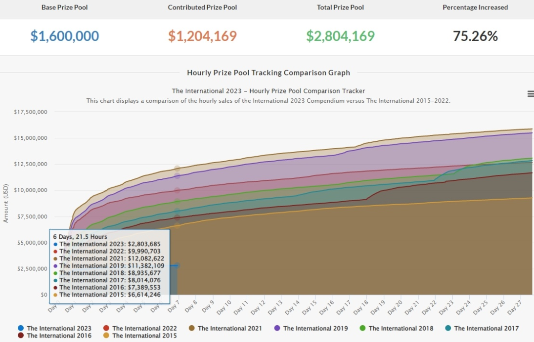
Task: Toggle The International 2023 series in legend
Action: 55,328
